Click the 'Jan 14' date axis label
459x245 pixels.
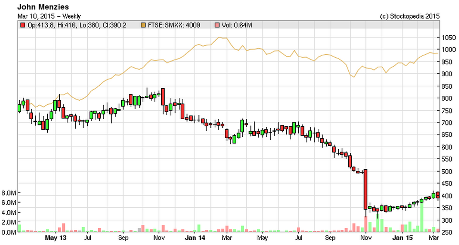[195, 238]
